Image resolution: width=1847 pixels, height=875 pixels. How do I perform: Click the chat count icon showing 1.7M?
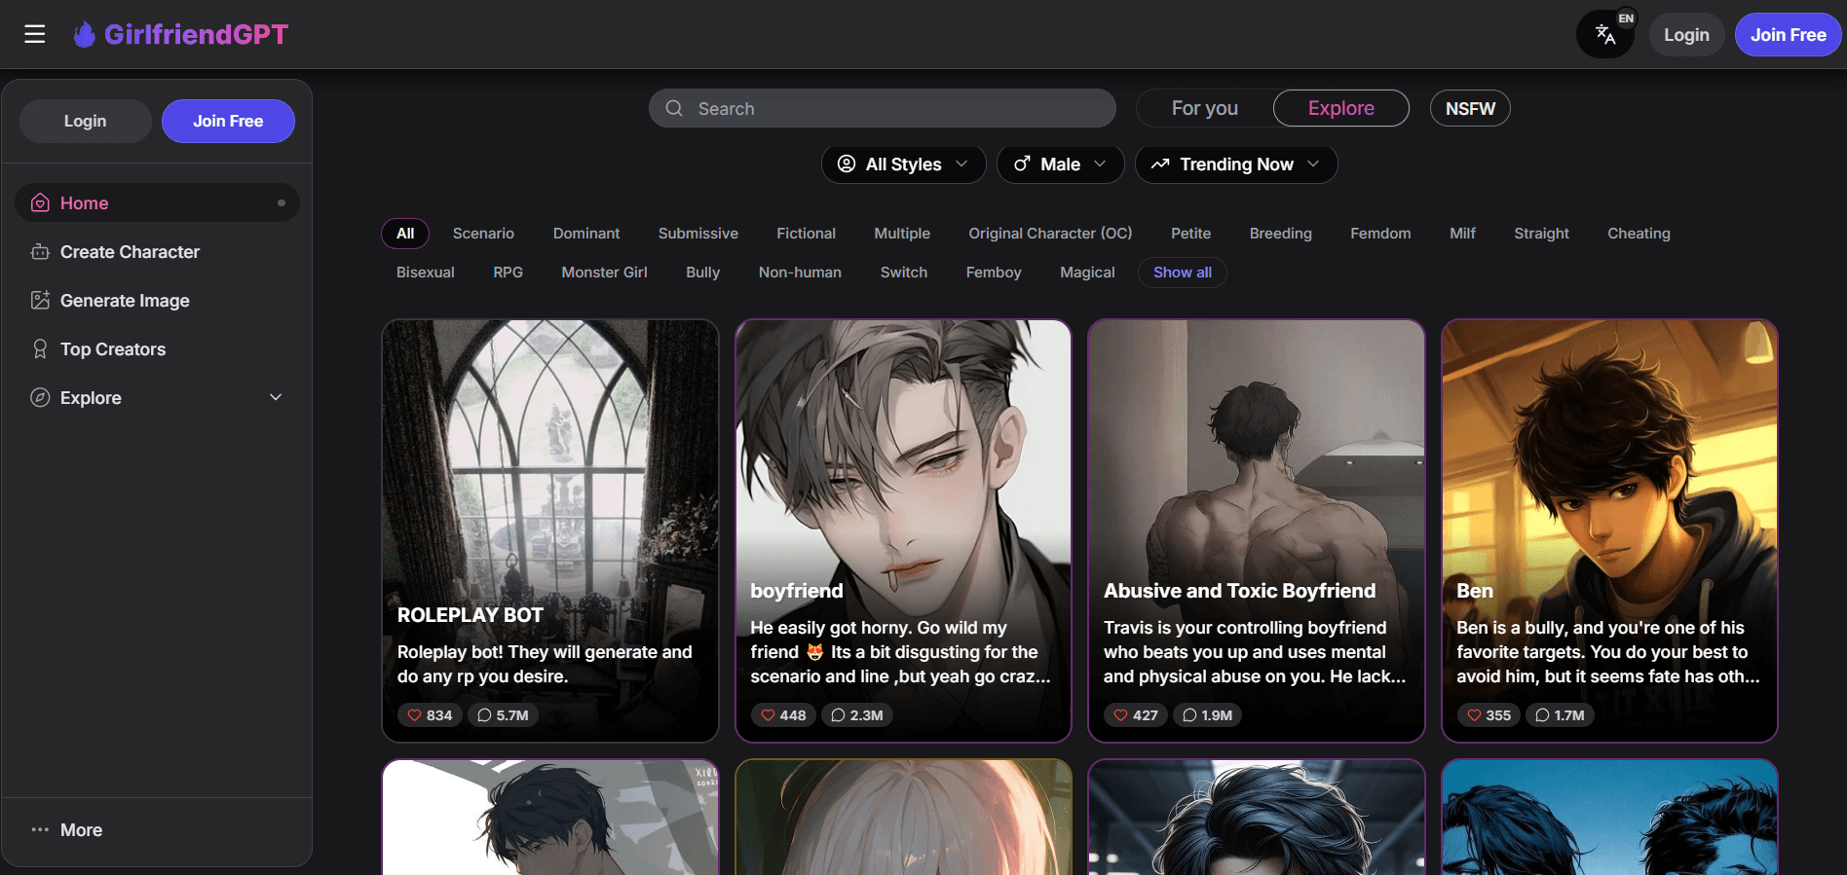(x=1542, y=715)
